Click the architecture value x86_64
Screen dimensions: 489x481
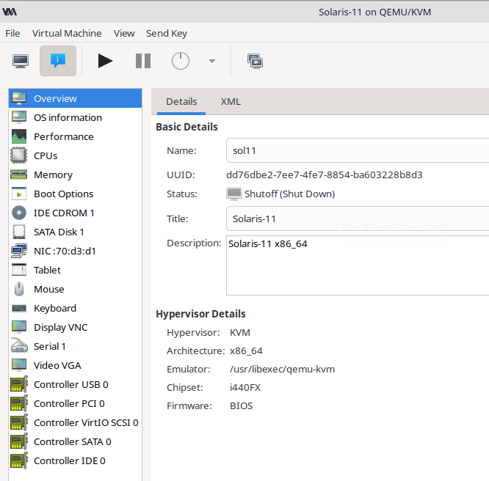pos(247,351)
